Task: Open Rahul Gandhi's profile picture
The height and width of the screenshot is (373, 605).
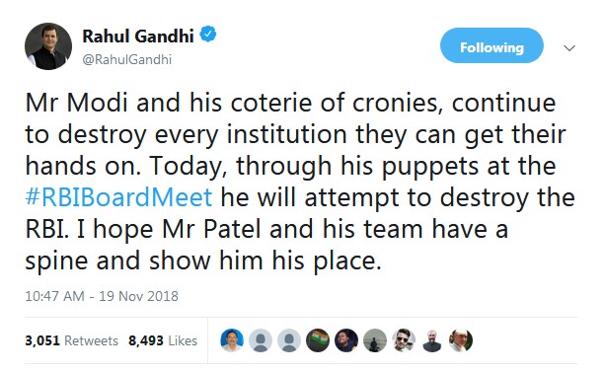Action: 48,46
